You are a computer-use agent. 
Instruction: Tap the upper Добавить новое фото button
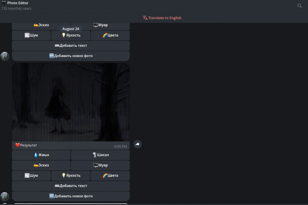[71, 56]
